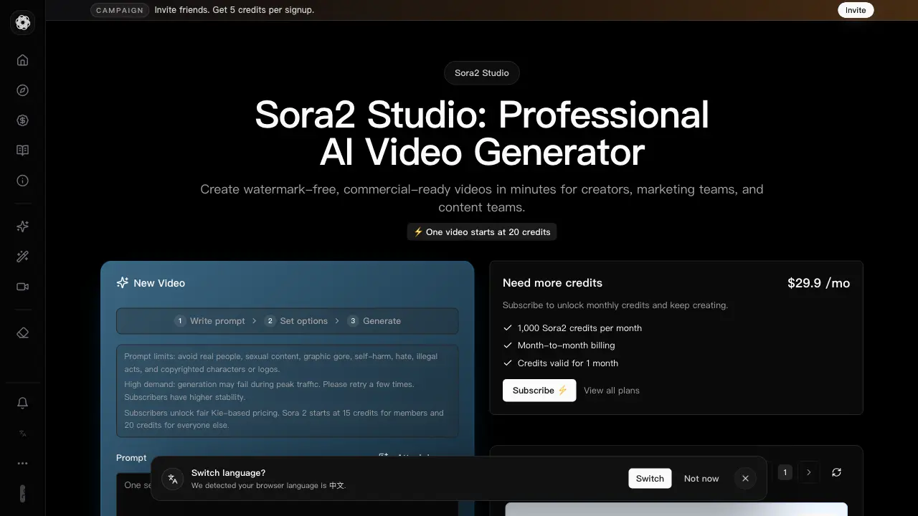Click 1,000 Sora2 credits per month line

click(x=572, y=328)
